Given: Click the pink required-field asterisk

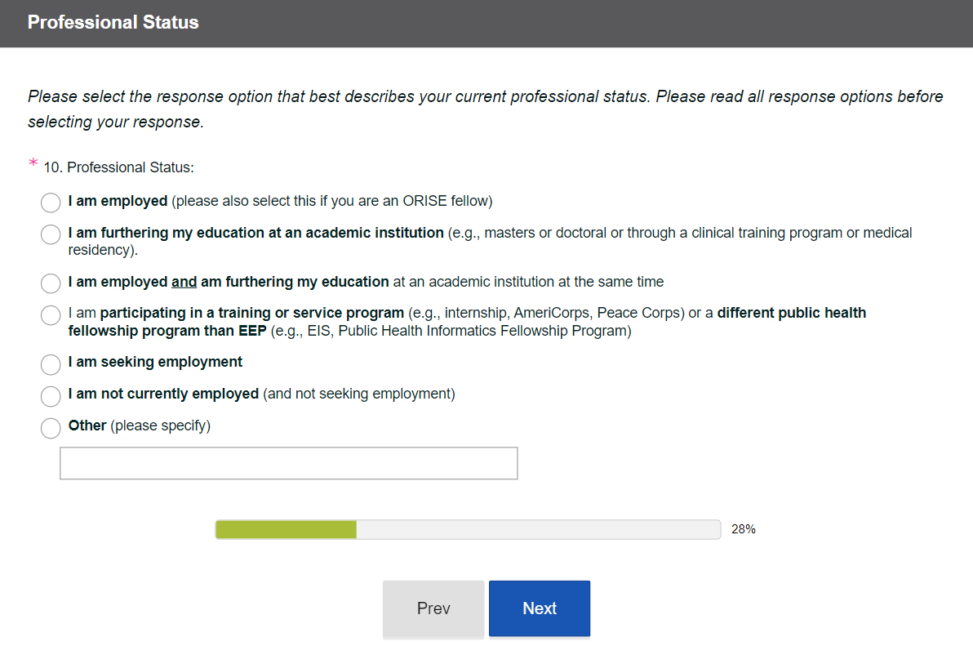Looking at the screenshot, I should (33, 165).
